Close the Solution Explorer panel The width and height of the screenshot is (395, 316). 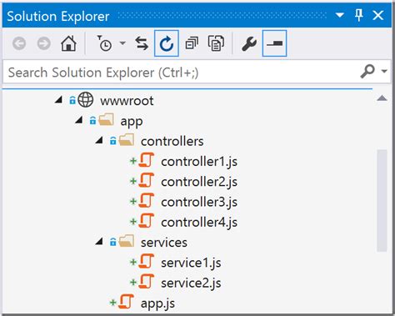[378, 15]
